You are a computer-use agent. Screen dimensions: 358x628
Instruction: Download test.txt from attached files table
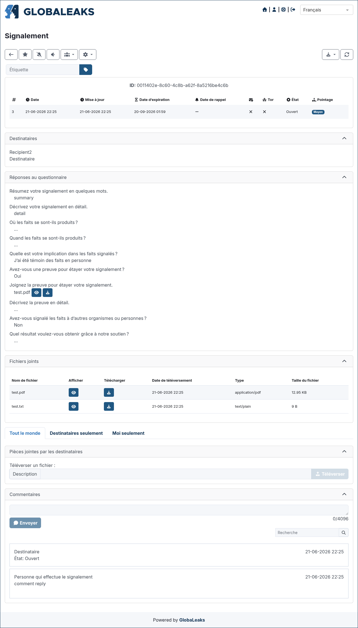tap(109, 407)
